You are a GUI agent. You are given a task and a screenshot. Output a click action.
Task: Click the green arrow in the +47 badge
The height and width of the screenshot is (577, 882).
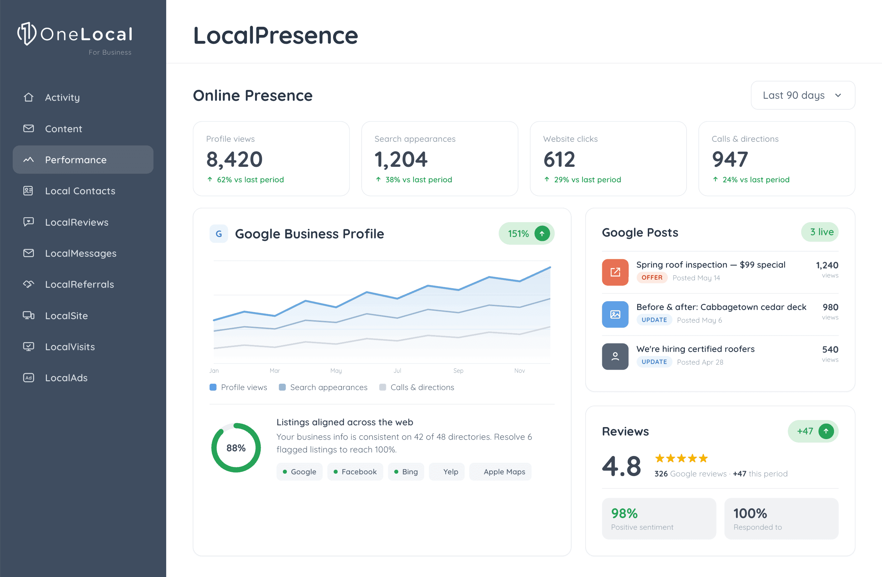(826, 431)
